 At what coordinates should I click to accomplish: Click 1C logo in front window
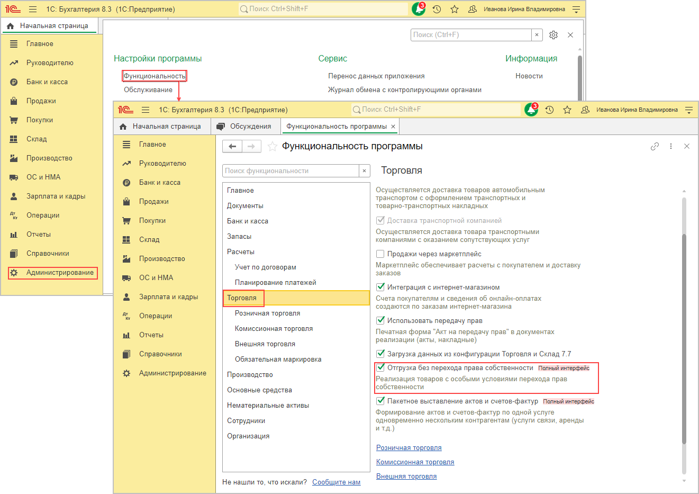pyautogui.click(x=125, y=110)
